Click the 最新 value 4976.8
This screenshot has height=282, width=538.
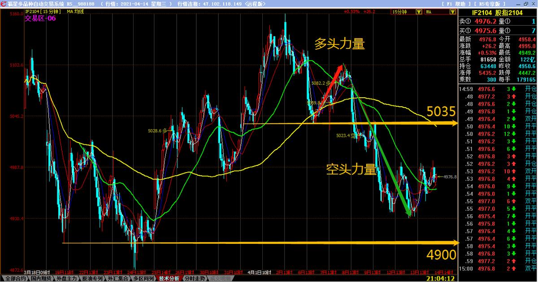pos(488,39)
